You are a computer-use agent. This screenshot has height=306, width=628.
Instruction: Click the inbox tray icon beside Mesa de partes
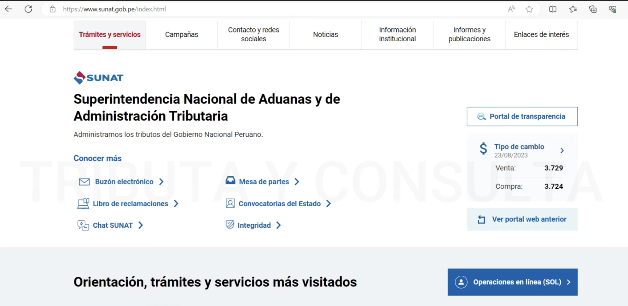230,180
